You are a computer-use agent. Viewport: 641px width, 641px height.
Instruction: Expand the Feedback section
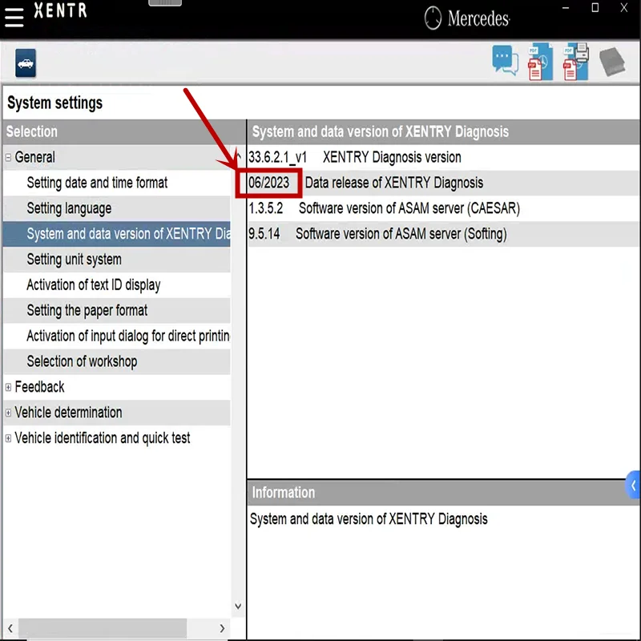[x=7, y=387]
